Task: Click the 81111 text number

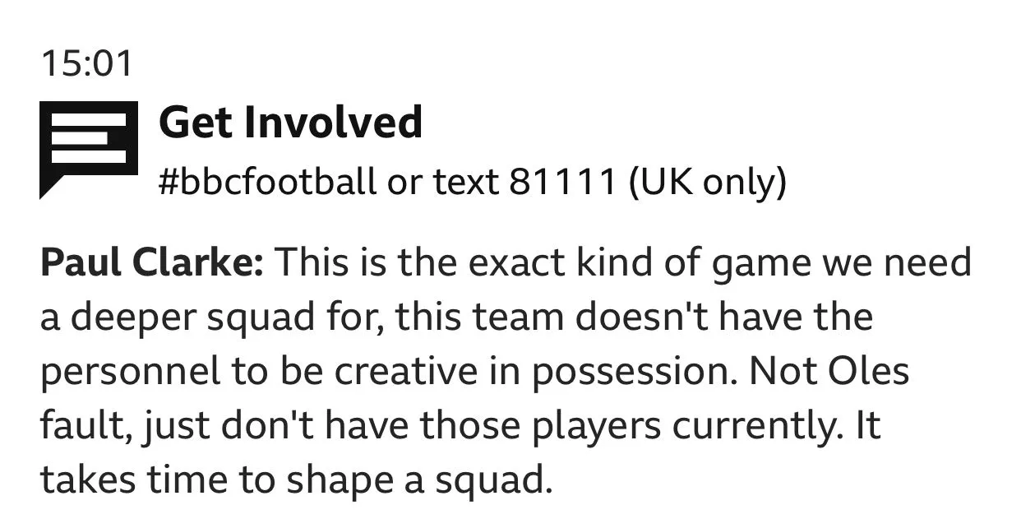Action: click(562, 182)
